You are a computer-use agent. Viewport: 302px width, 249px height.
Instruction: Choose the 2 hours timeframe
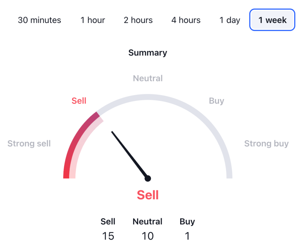click(x=138, y=20)
